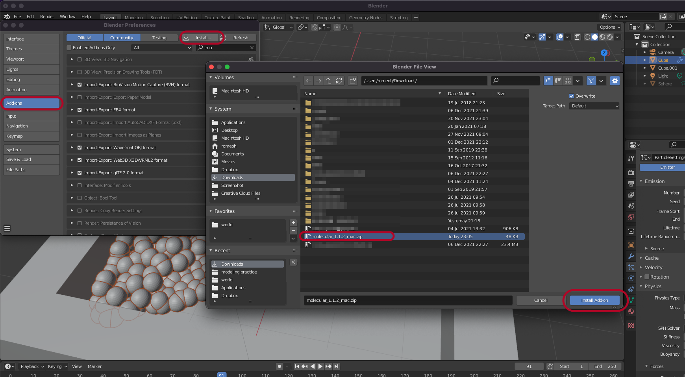Disable the glTF 2.0 format add-on
The height and width of the screenshot is (377, 685).
(x=80, y=173)
